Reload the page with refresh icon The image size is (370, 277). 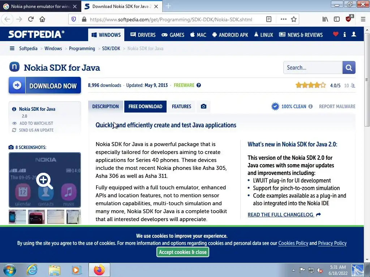[x=31, y=19]
